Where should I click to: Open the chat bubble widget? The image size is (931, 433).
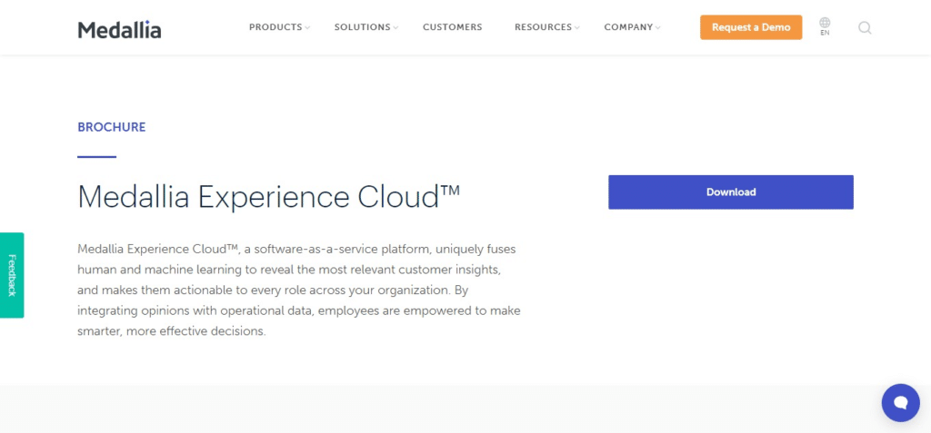pyautogui.click(x=901, y=403)
